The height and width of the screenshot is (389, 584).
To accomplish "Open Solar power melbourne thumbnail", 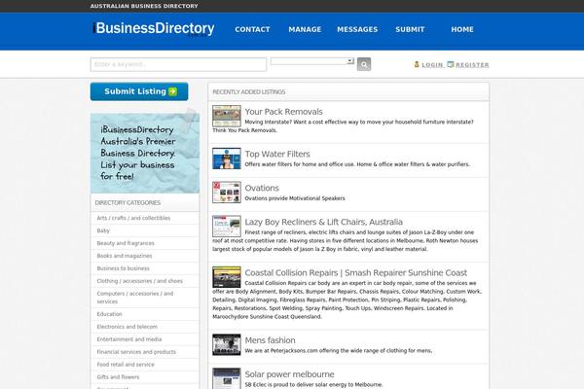I will [227, 378].
